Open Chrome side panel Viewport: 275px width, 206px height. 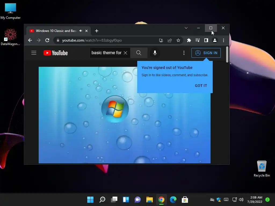tap(206, 40)
